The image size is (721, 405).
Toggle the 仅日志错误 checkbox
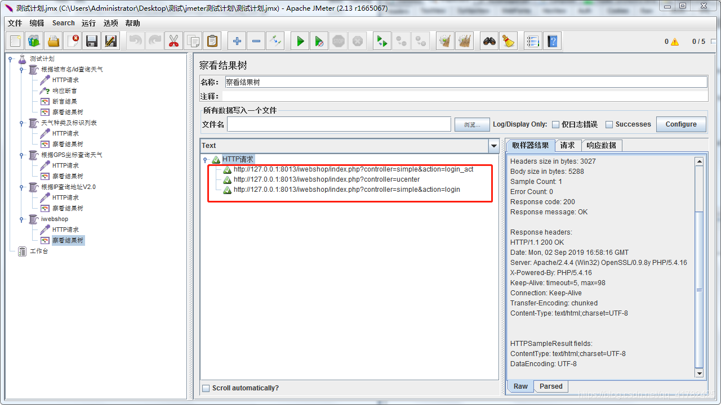555,124
